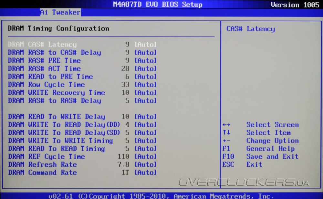The height and width of the screenshot is (199, 323).
Task: Change DRAM READ to PRE Time [Auto]
Action: click(x=145, y=77)
